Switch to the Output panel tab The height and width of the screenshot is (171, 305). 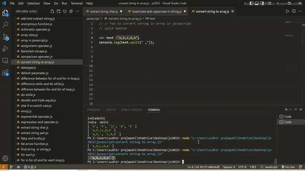[111, 110]
